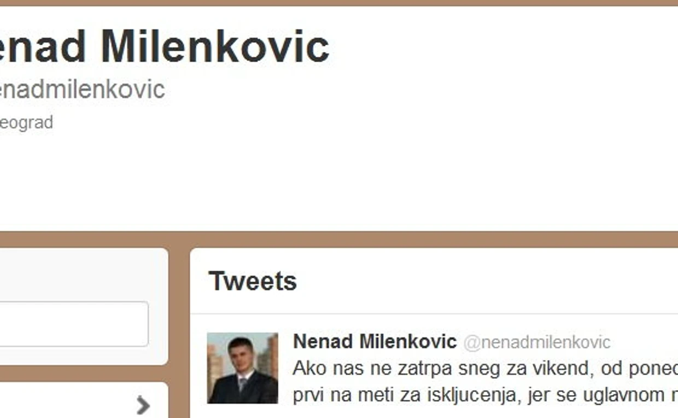Click the brown band between header and Tweets
Image resolution: width=678 pixels, height=418 pixels.
coord(339,239)
